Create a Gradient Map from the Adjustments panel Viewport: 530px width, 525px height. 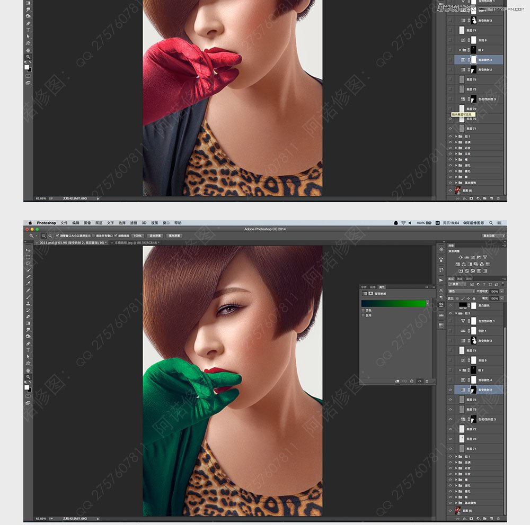[479, 271]
